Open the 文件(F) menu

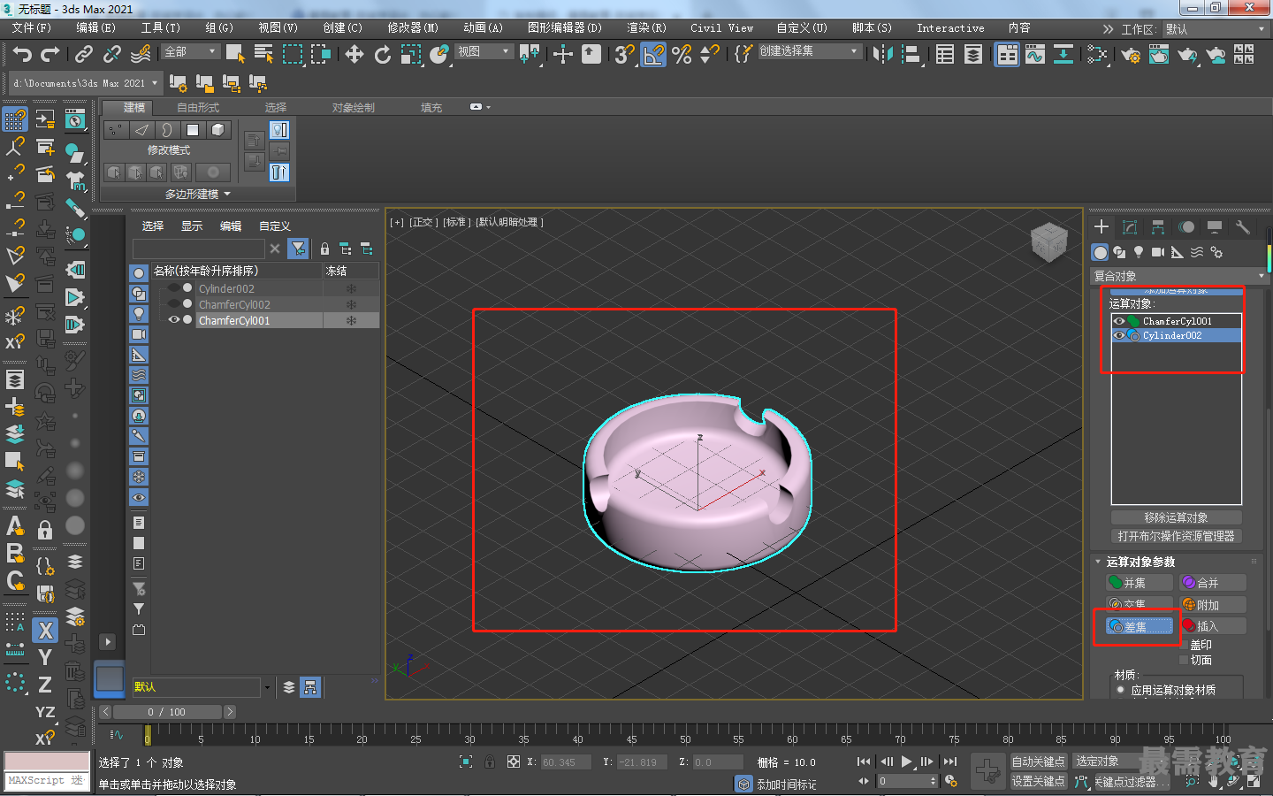32,28
